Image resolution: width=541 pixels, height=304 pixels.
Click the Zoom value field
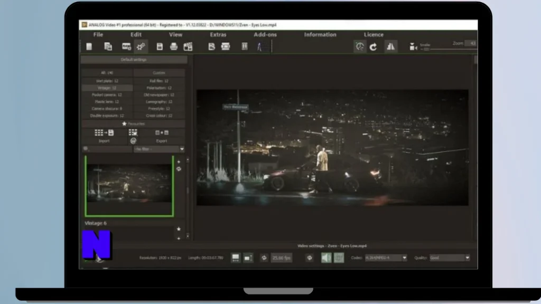(x=470, y=43)
